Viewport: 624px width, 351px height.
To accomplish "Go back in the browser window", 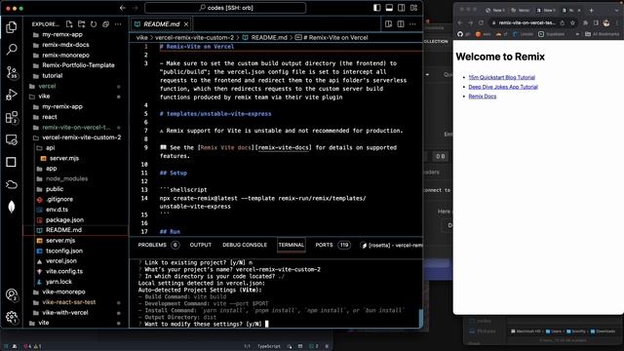I will point(459,23).
